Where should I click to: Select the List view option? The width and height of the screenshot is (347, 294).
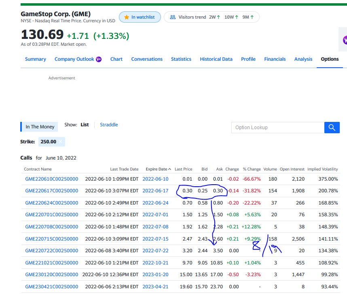pos(85,125)
